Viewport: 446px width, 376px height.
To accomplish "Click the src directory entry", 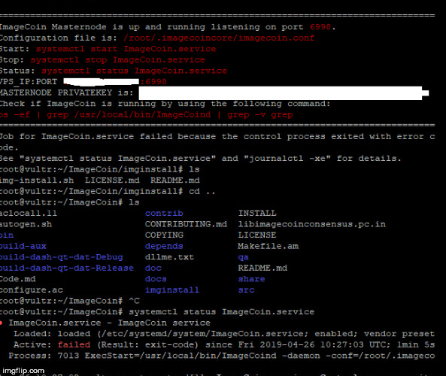I will coord(247,290).
